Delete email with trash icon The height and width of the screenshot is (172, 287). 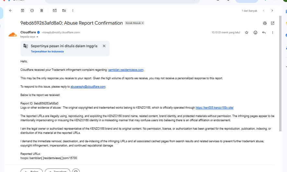pyautogui.click(x=42, y=11)
